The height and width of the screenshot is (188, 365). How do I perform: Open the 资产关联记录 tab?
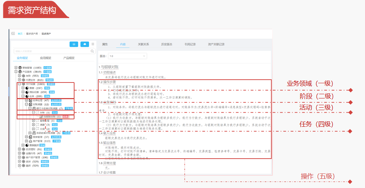tap(216, 44)
